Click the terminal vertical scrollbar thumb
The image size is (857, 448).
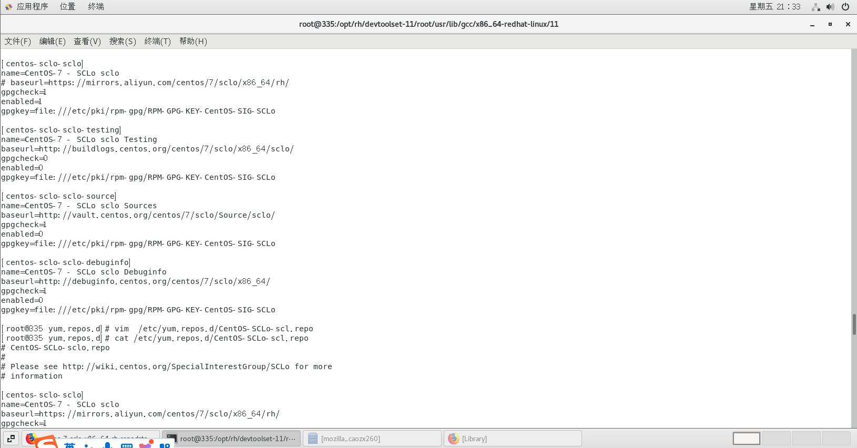coord(854,324)
